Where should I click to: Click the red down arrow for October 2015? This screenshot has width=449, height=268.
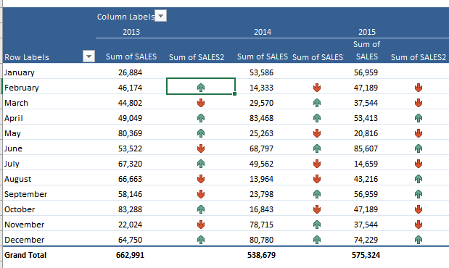[x=419, y=209]
